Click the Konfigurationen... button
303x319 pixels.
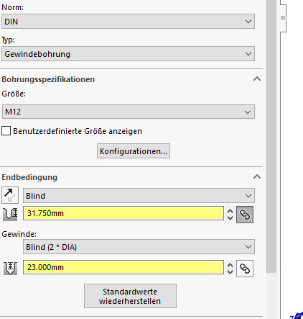click(x=134, y=151)
